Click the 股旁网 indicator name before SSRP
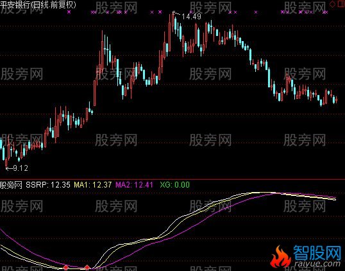Screen dimensions: 345x271 pyautogui.click(x=11, y=185)
